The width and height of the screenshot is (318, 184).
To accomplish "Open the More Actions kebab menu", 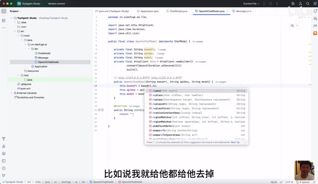I will [277, 4].
